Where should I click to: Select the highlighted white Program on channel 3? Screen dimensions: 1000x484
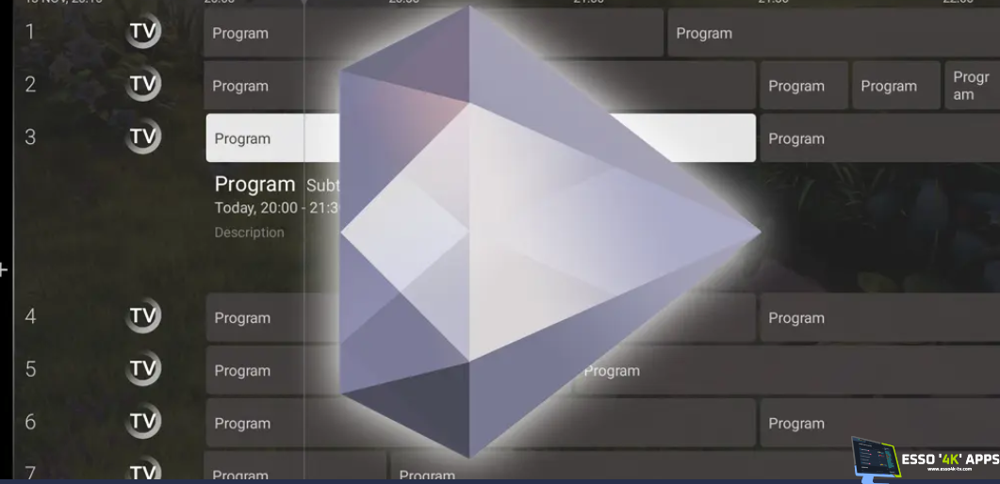click(254, 138)
